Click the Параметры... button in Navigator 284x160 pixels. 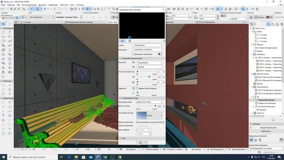pos(266,131)
